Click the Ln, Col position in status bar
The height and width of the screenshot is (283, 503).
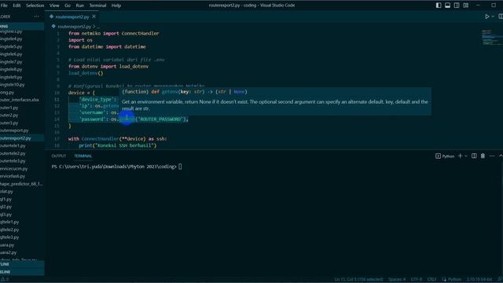coord(358,280)
